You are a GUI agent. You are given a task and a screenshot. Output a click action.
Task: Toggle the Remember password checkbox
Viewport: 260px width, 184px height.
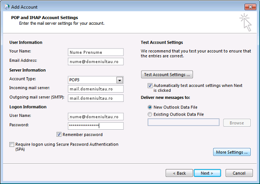(x=59, y=134)
